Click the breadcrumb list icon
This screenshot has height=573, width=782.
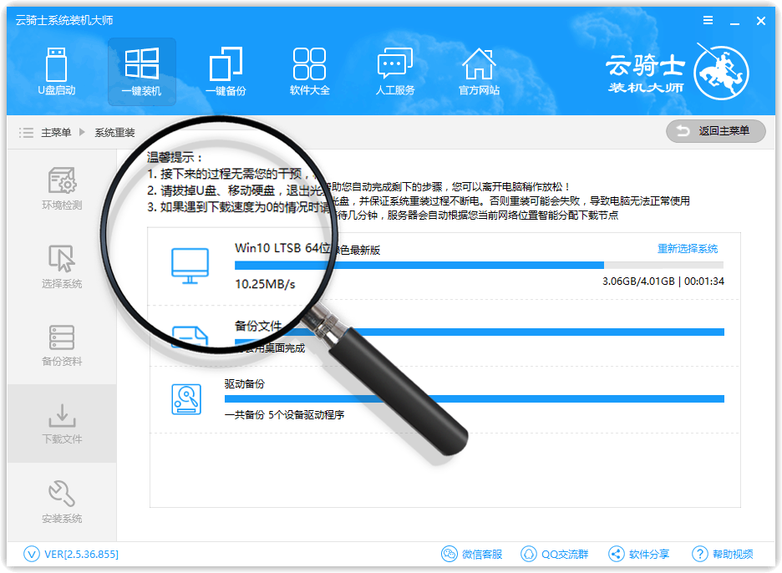coord(26,133)
